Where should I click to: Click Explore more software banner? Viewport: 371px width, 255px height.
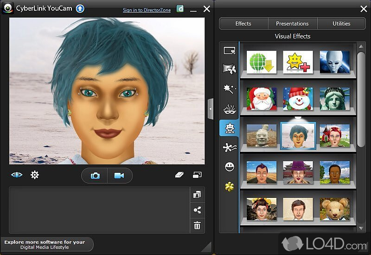[x=46, y=244]
